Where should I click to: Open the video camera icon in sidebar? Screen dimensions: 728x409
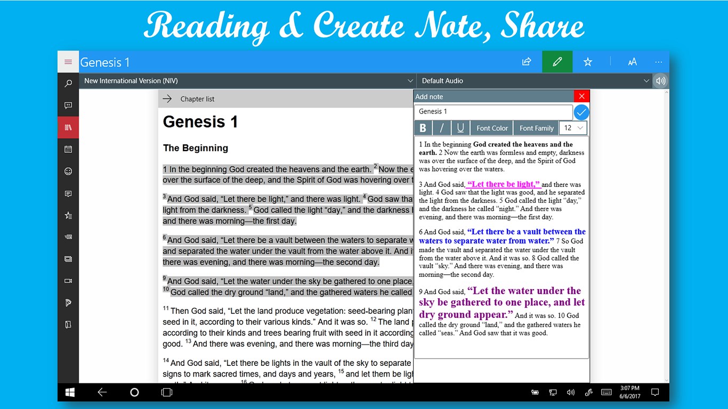click(x=68, y=281)
